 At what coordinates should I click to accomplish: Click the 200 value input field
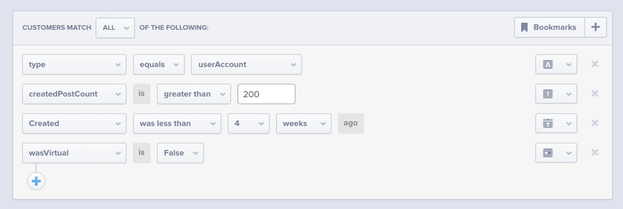[x=266, y=94]
